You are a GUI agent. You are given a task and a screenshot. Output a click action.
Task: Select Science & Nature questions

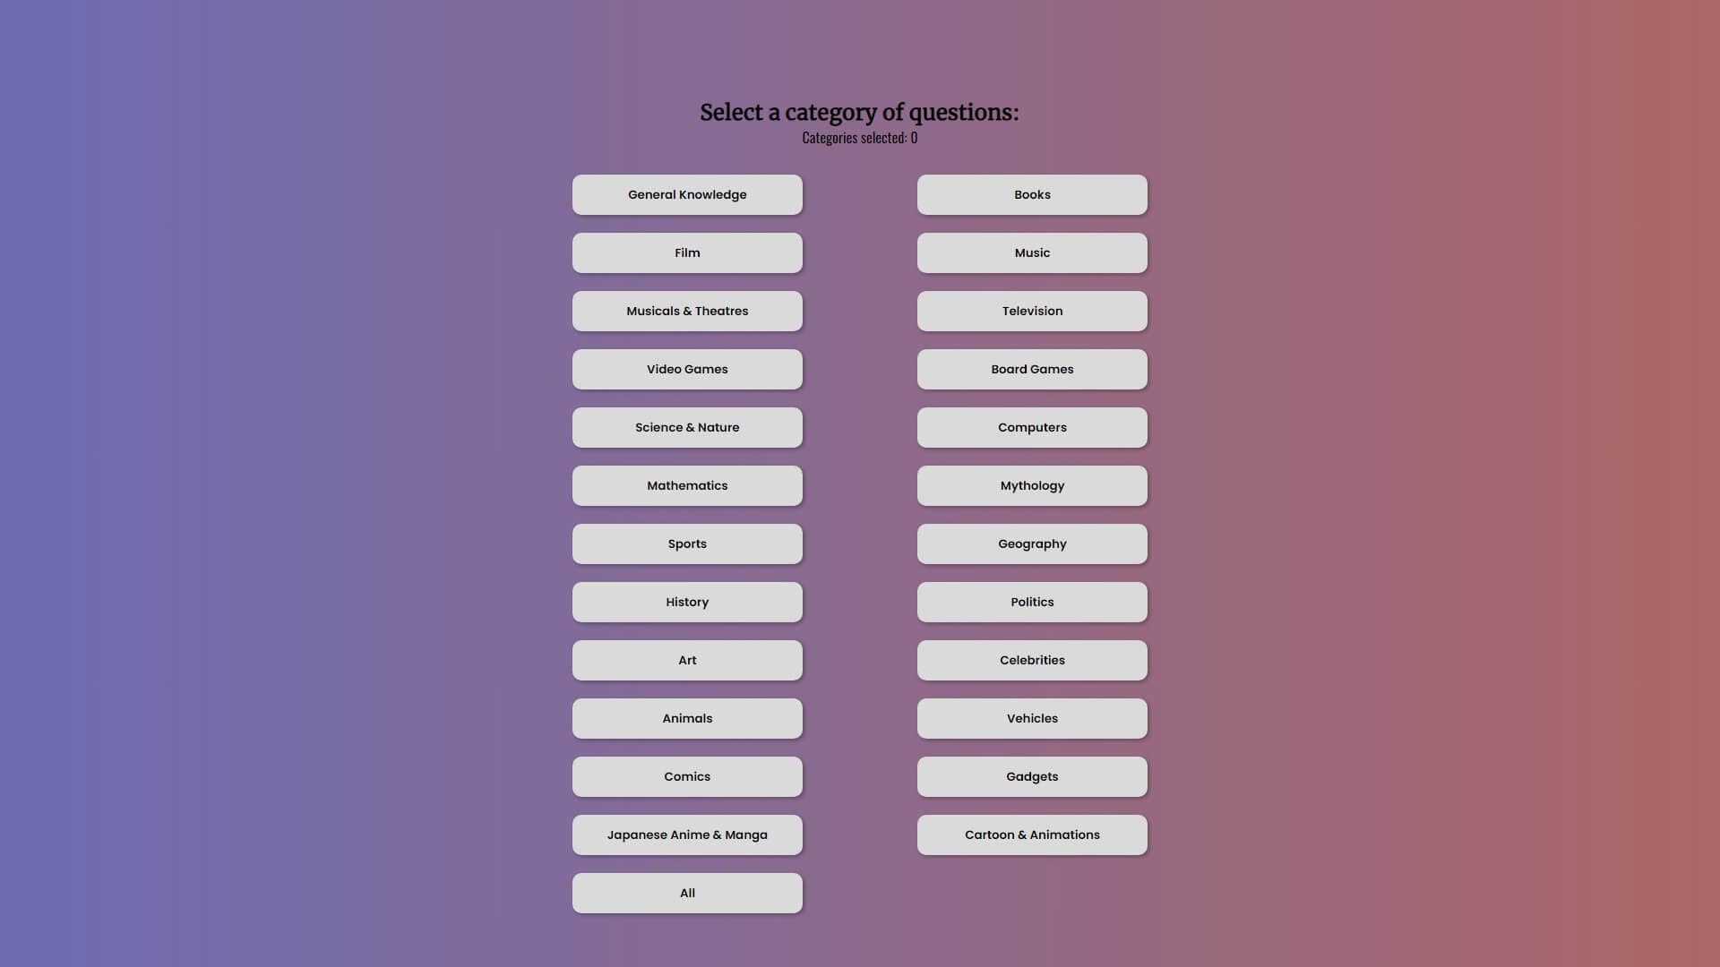(x=687, y=427)
